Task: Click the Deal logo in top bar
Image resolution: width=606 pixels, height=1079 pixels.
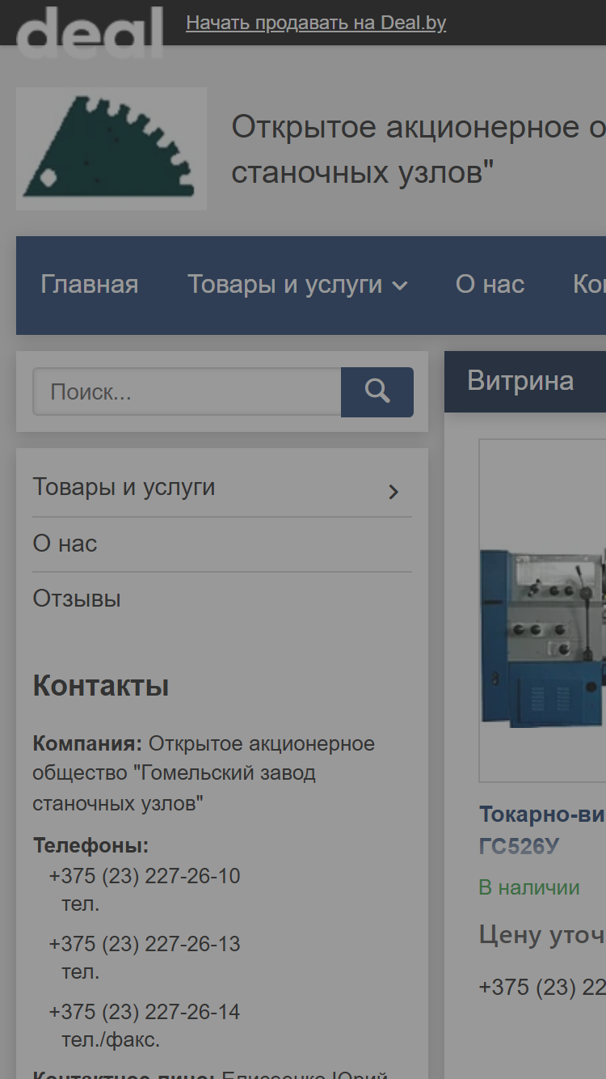Action: [90, 31]
